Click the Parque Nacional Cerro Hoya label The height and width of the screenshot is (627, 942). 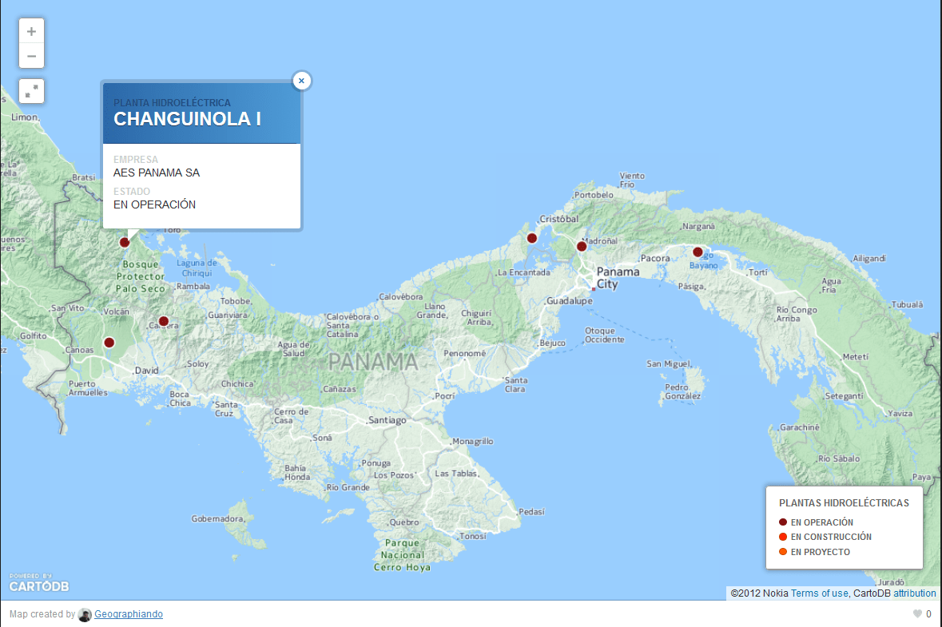[402, 555]
